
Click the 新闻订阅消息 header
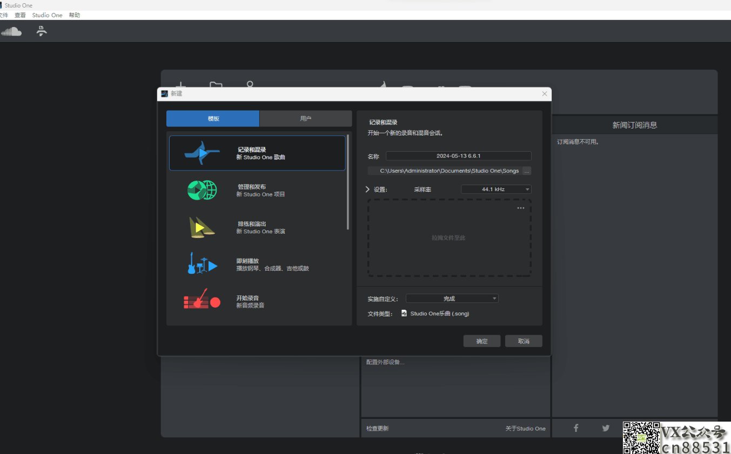pos(635,125)
